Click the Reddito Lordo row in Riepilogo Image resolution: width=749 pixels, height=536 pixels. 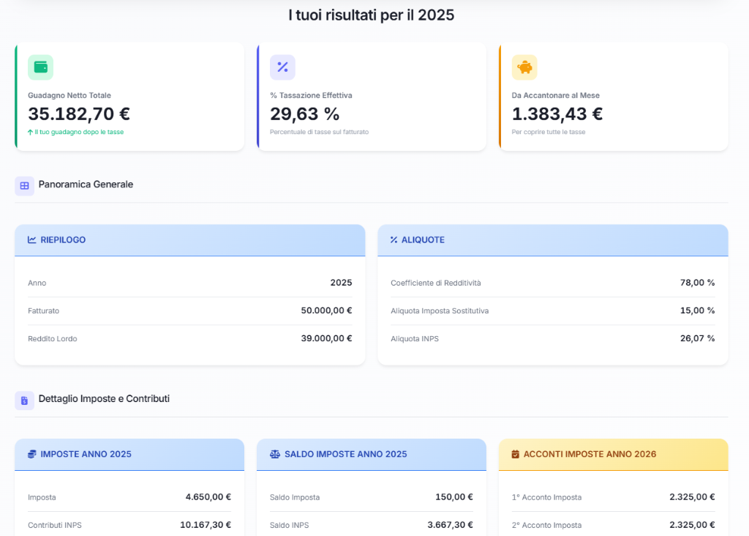(189, 338)
